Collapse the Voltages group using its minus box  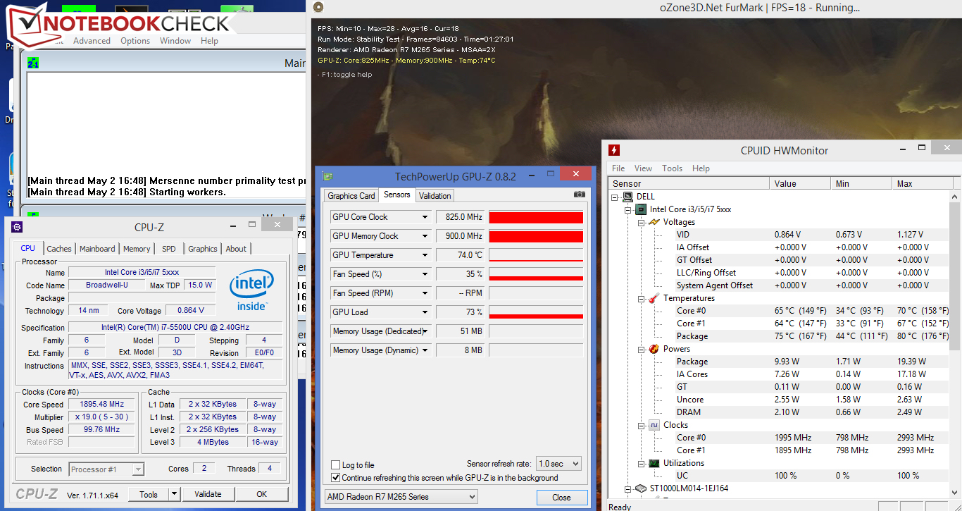coord(641,222)
